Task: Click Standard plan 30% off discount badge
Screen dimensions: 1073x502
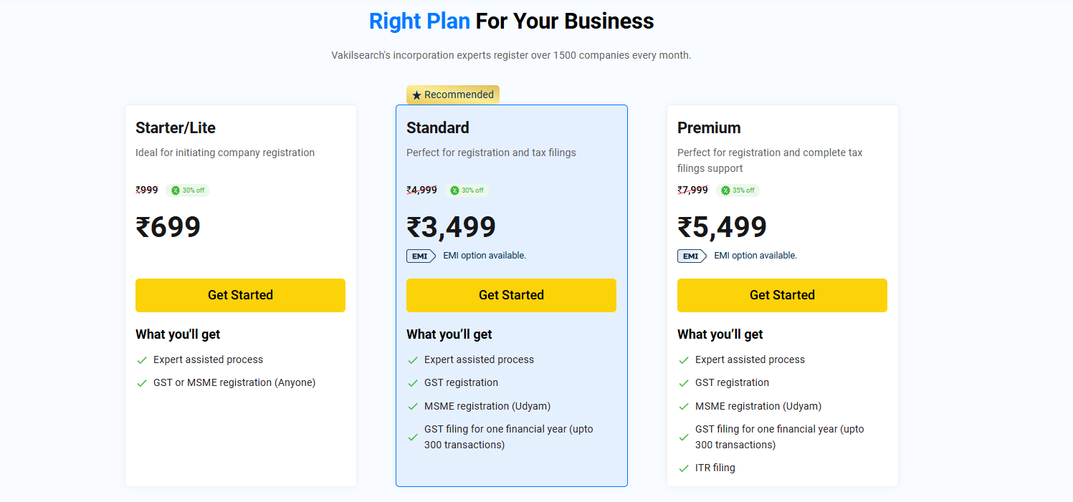Action: 467,190
